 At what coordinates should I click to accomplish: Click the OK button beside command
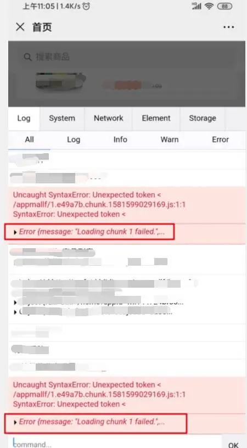(x=233, y=445)
